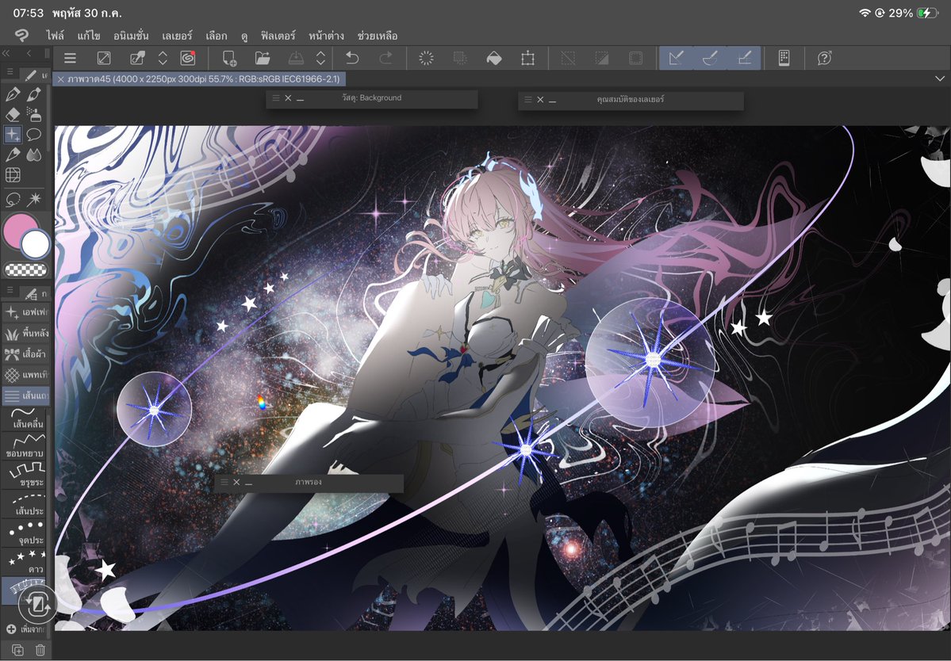Screen dimensions: 951x661
Task: Toggle snap to grid
Action: point(744,58)
